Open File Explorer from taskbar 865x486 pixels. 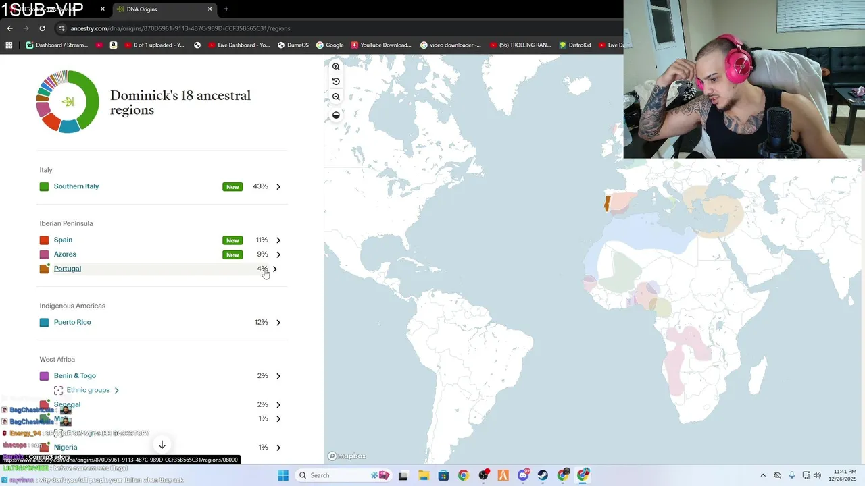[x=423, y=475]
